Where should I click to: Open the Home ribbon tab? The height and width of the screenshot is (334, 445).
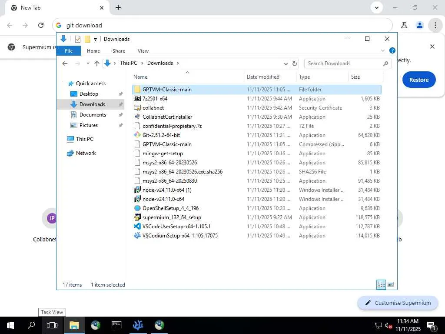tap(93, 51)
